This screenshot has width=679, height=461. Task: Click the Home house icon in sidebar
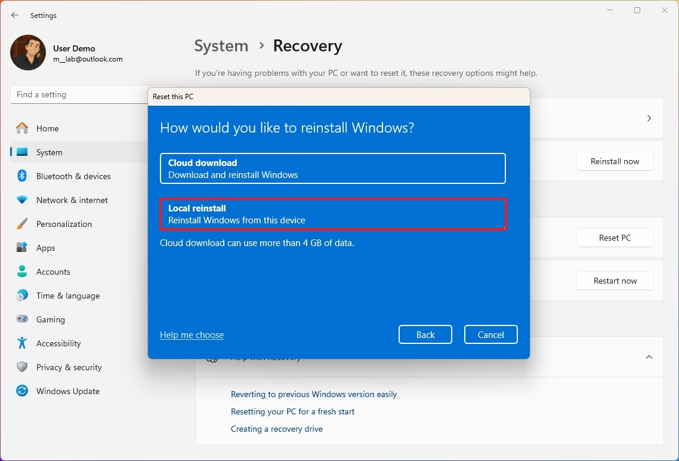22,128
